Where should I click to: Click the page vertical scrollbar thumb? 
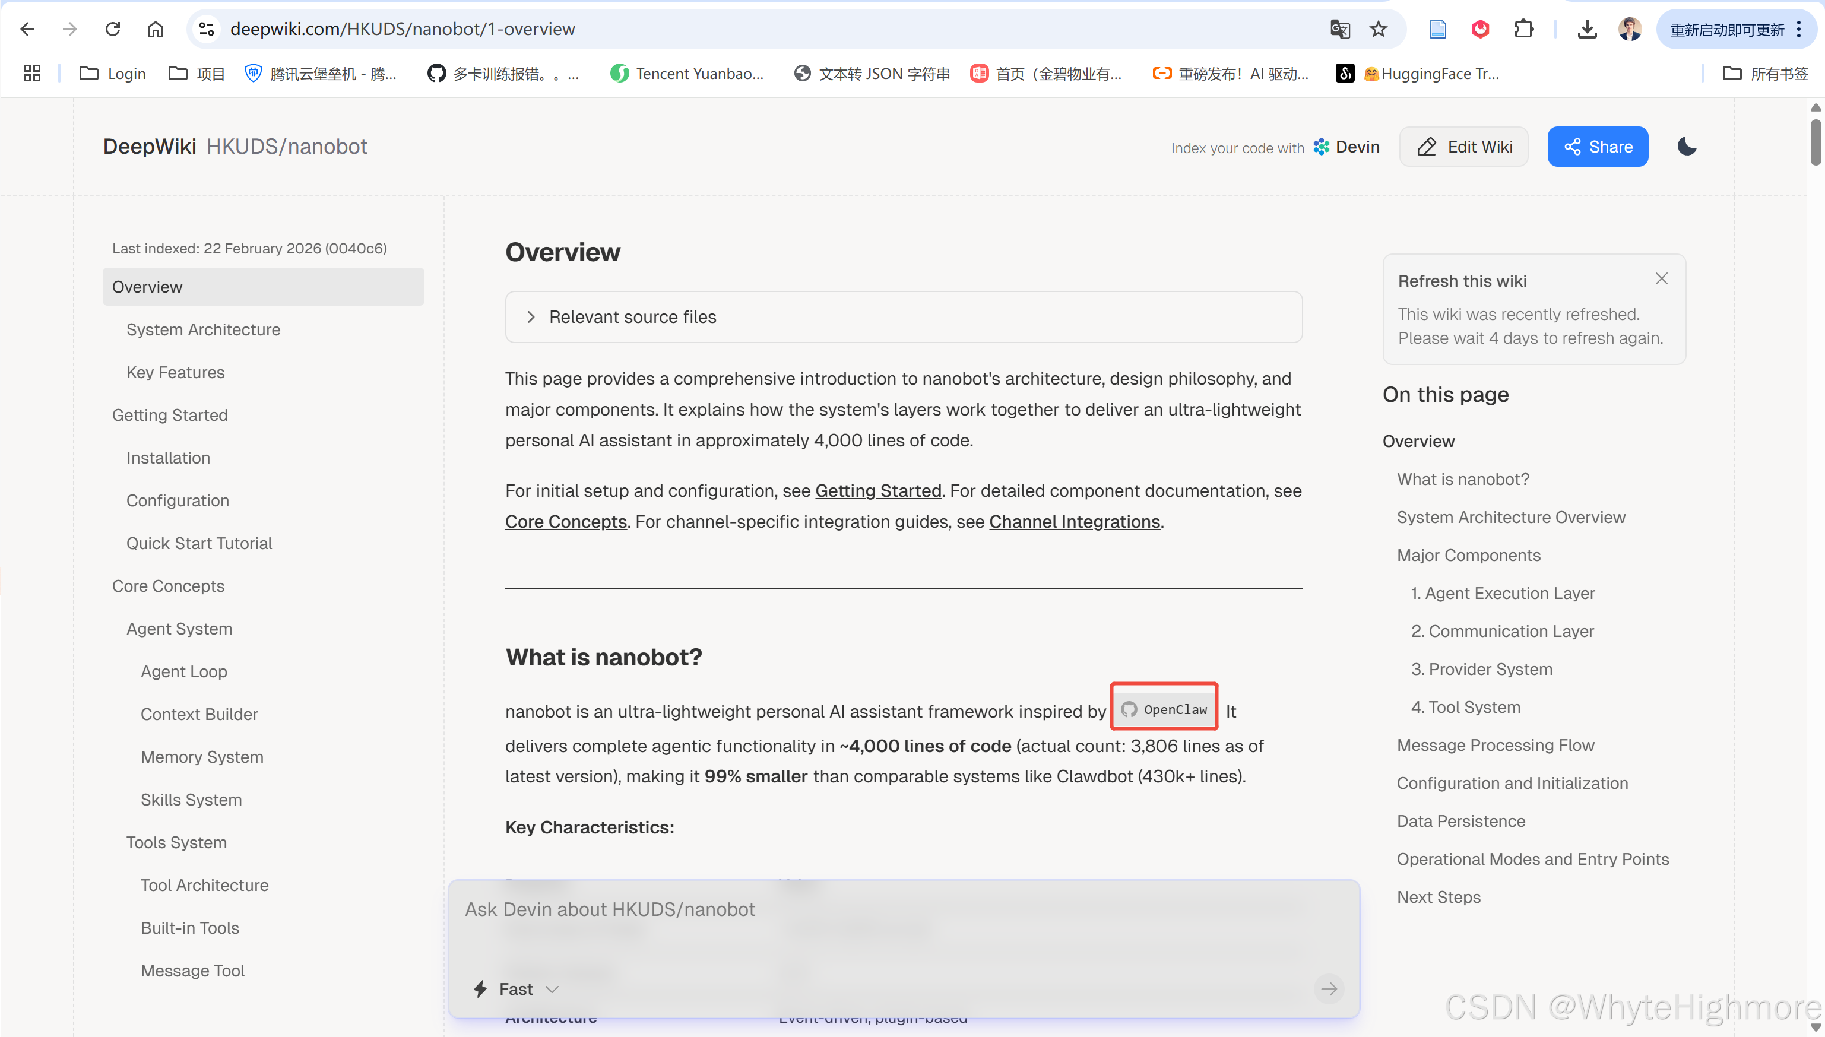[x=1816, y=142]
